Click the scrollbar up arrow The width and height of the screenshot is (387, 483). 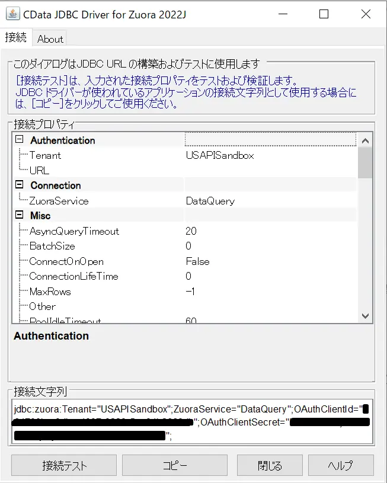[365, 141]
